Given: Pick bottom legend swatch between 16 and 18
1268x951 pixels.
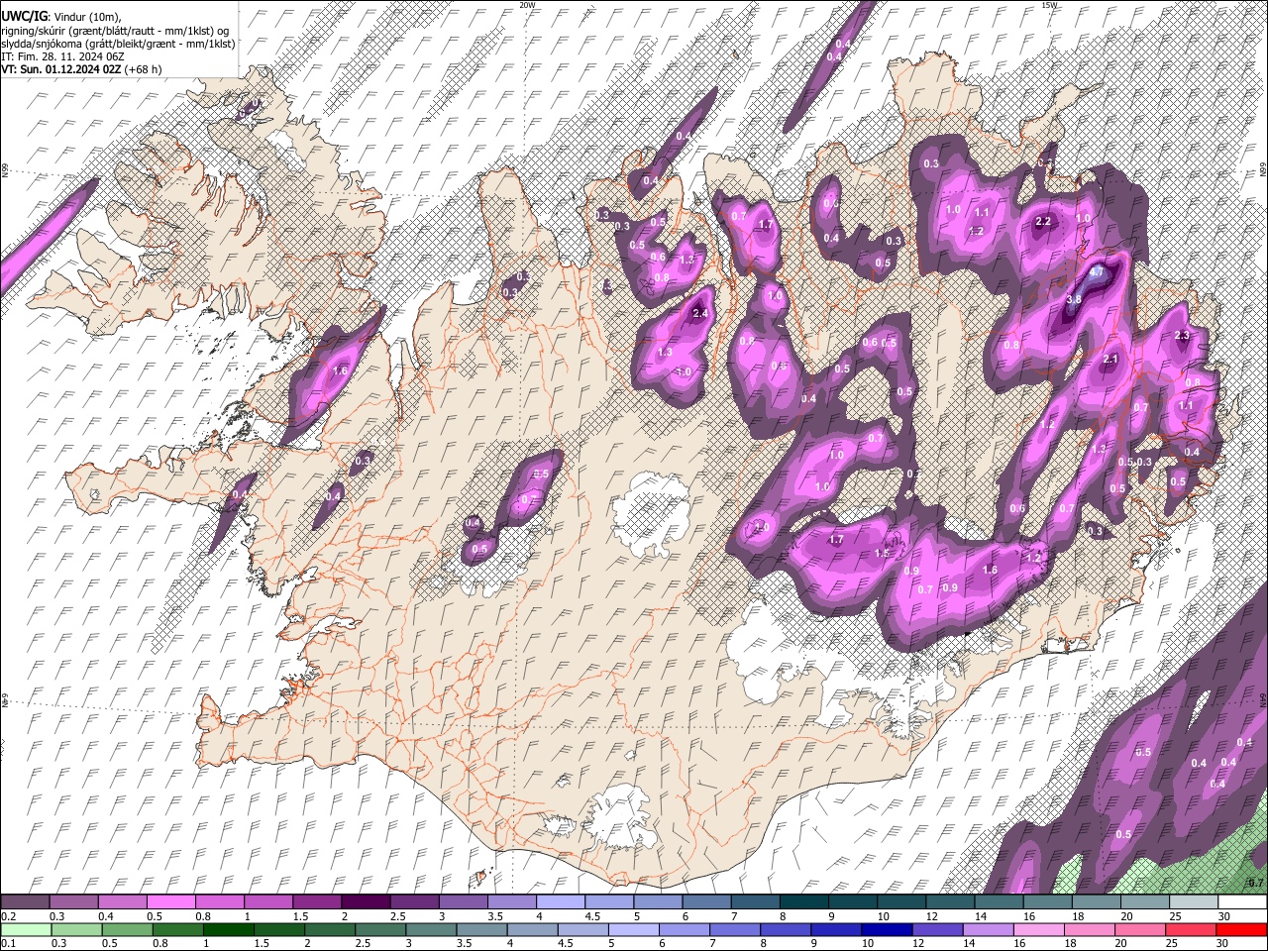Looking at the screenshot, I should (x=1039, y=929).
